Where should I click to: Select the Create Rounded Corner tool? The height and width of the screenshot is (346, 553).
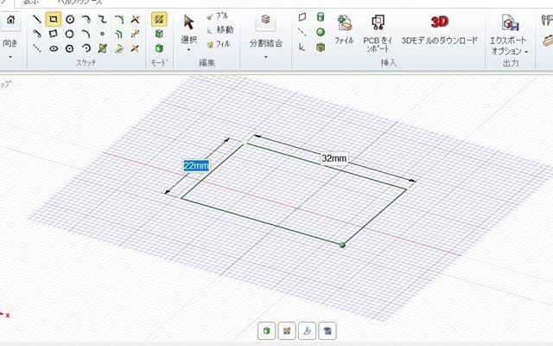(119, 19)
